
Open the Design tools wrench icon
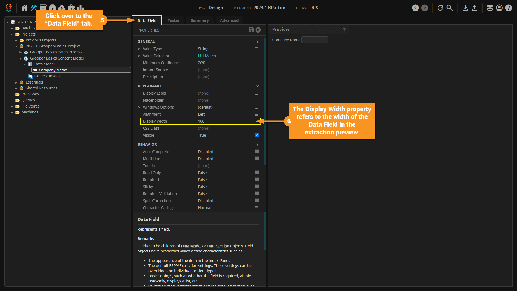tap(34, 8)
